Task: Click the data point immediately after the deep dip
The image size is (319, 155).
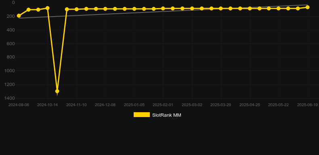Action: click(67, 9)
